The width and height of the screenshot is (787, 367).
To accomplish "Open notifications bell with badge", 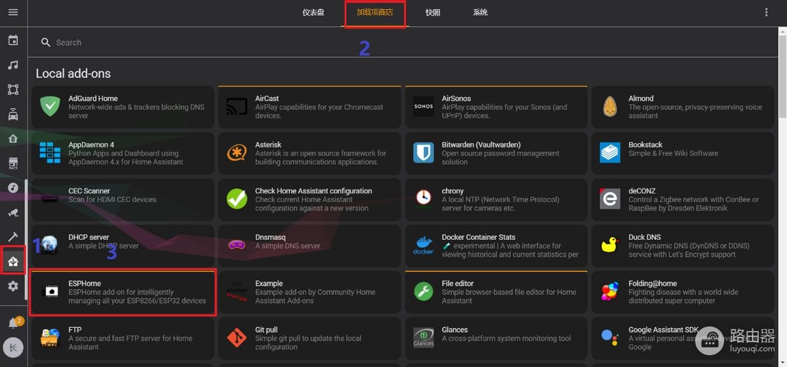I will click(x=14, y=323).
